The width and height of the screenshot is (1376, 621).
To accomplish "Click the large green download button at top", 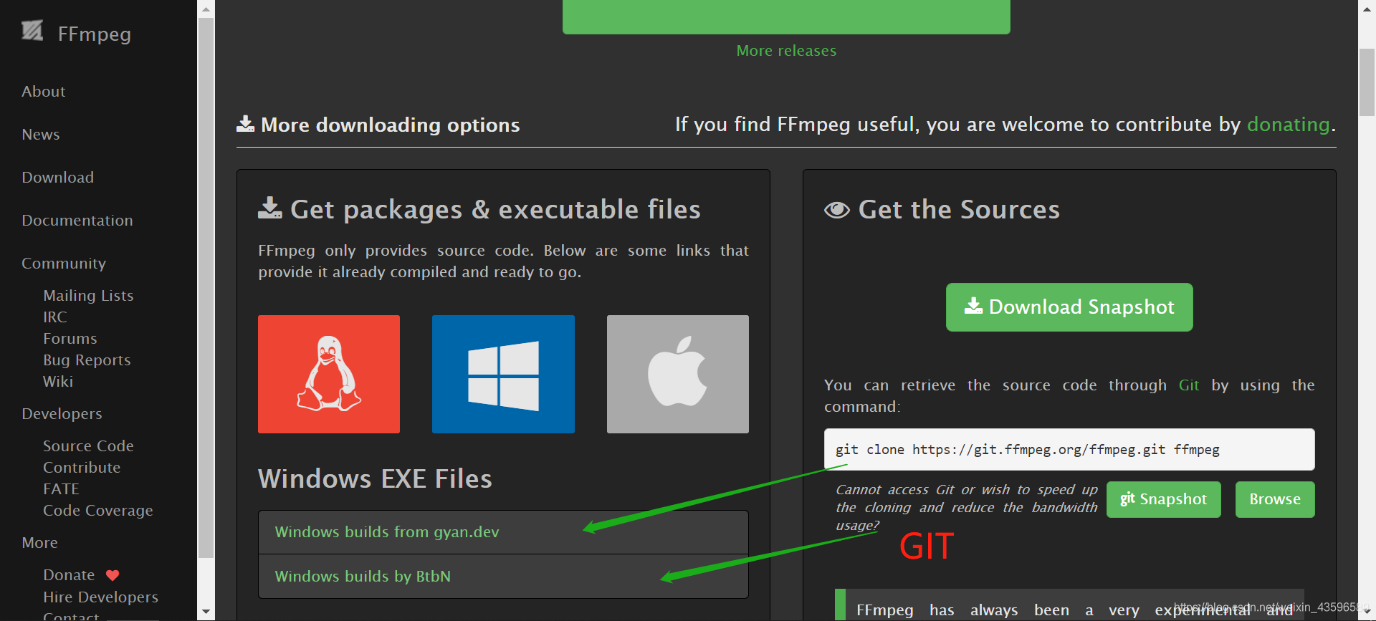I will (786, 16).
